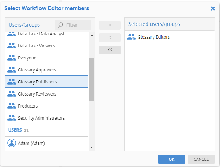Select the Glossary Publishers group
220x167 pixels.
(x=46, y=82)
